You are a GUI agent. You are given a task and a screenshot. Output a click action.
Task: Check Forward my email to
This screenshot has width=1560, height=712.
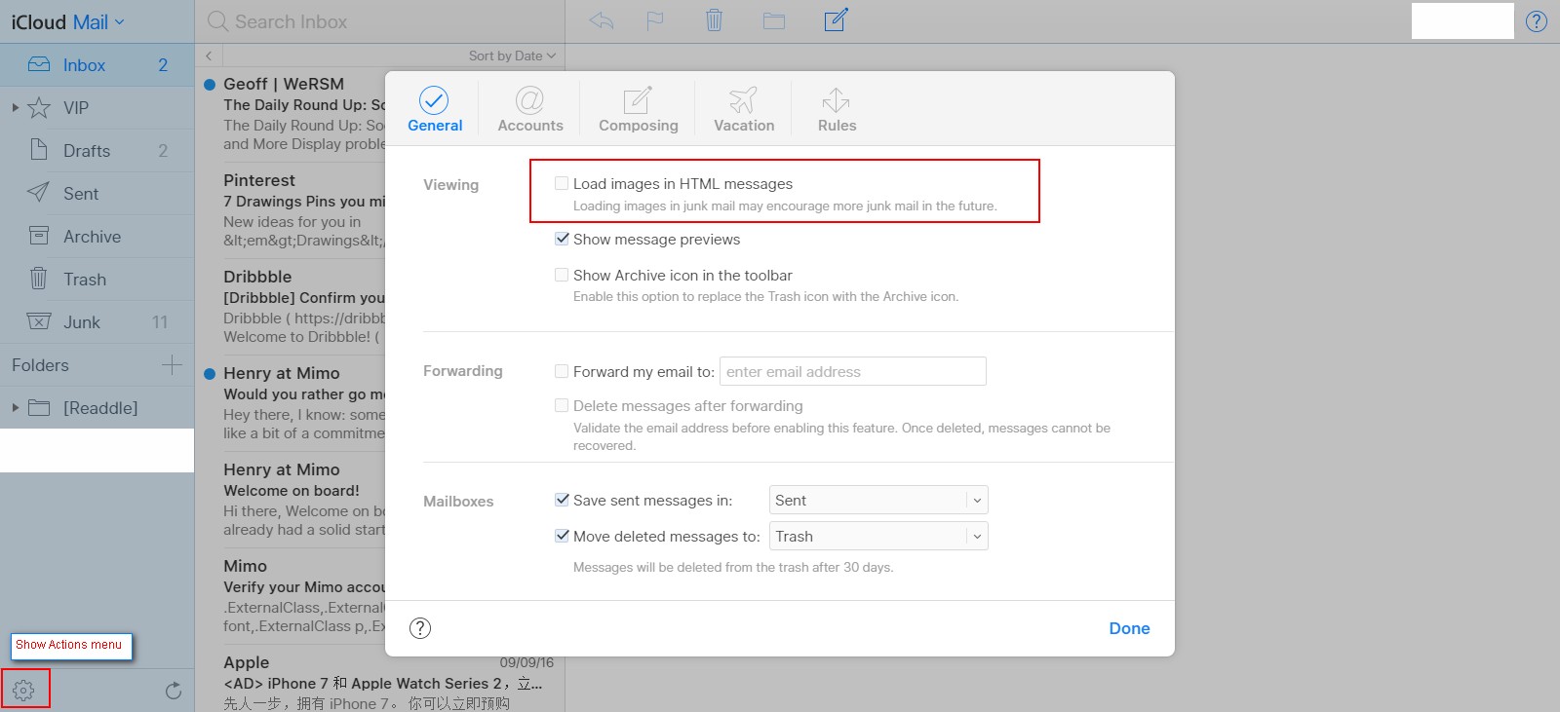(x=562, y=371)
